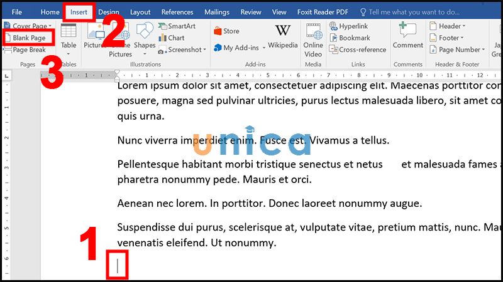Open the Office Store add-ins
The height and width of the screenshot is (282, 503).
226,31
